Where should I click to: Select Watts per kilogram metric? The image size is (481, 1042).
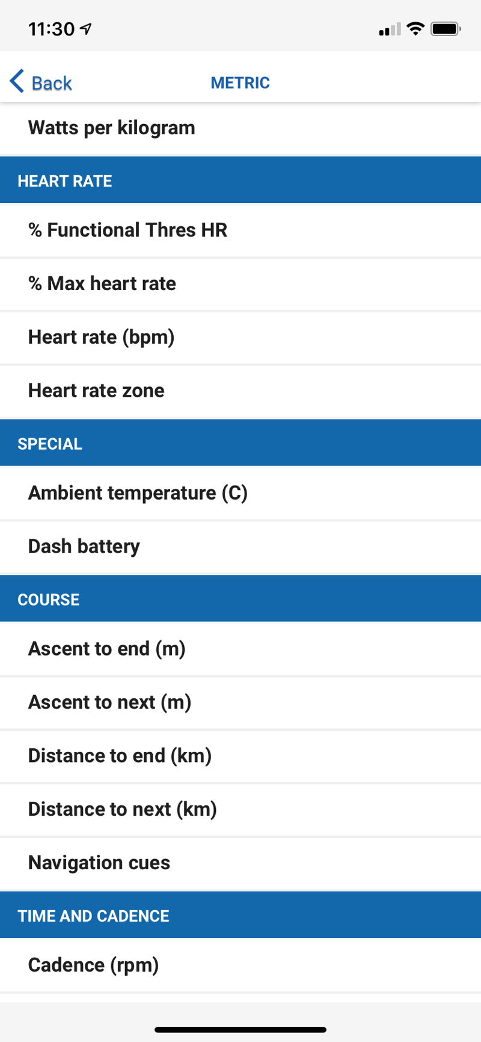(112, 128)
